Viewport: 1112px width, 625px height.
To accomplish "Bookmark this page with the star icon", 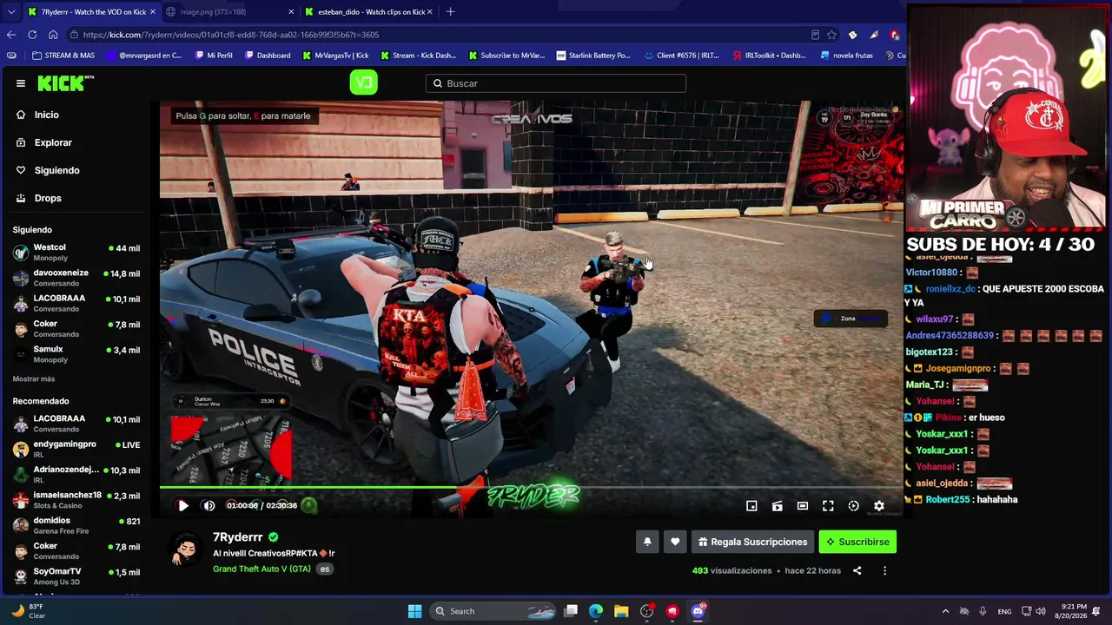I will [831, 35].
